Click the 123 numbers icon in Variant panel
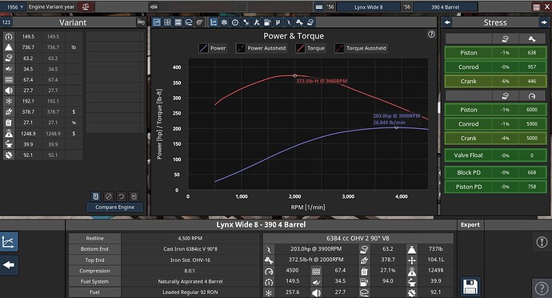Viewport: 552px width, 298px height. pos(6,22)
